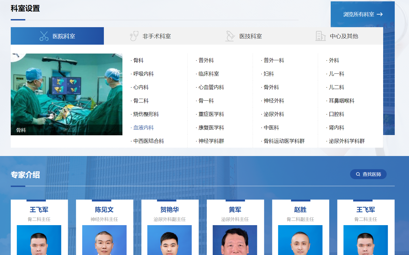Go to 肾内科 department link
The width and height of the screenshot is (409, 255).
pos(337,128)
